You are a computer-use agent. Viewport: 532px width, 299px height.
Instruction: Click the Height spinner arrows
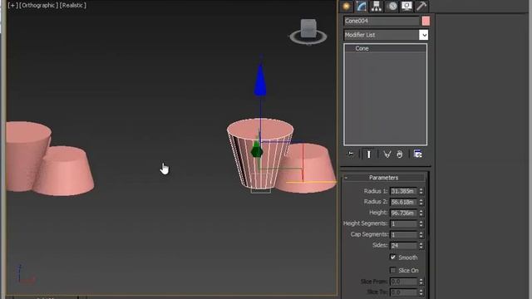421,213
